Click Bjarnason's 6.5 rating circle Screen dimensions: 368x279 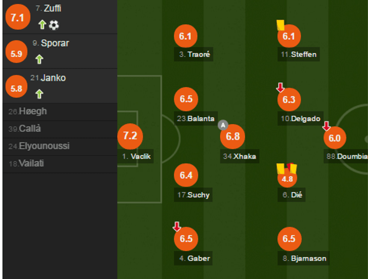(x=289, y=239)
